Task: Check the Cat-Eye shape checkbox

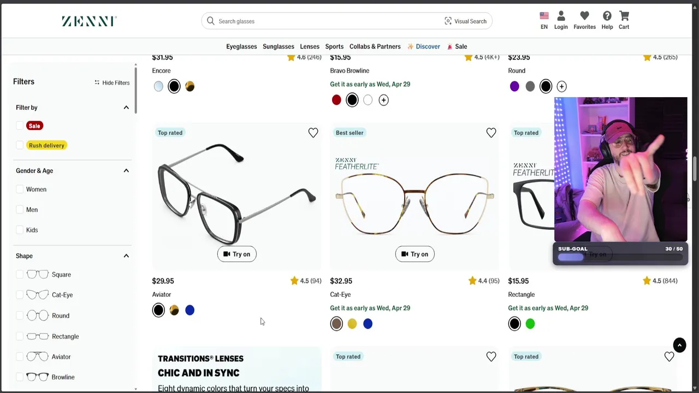Action: [x=20, y=295]
